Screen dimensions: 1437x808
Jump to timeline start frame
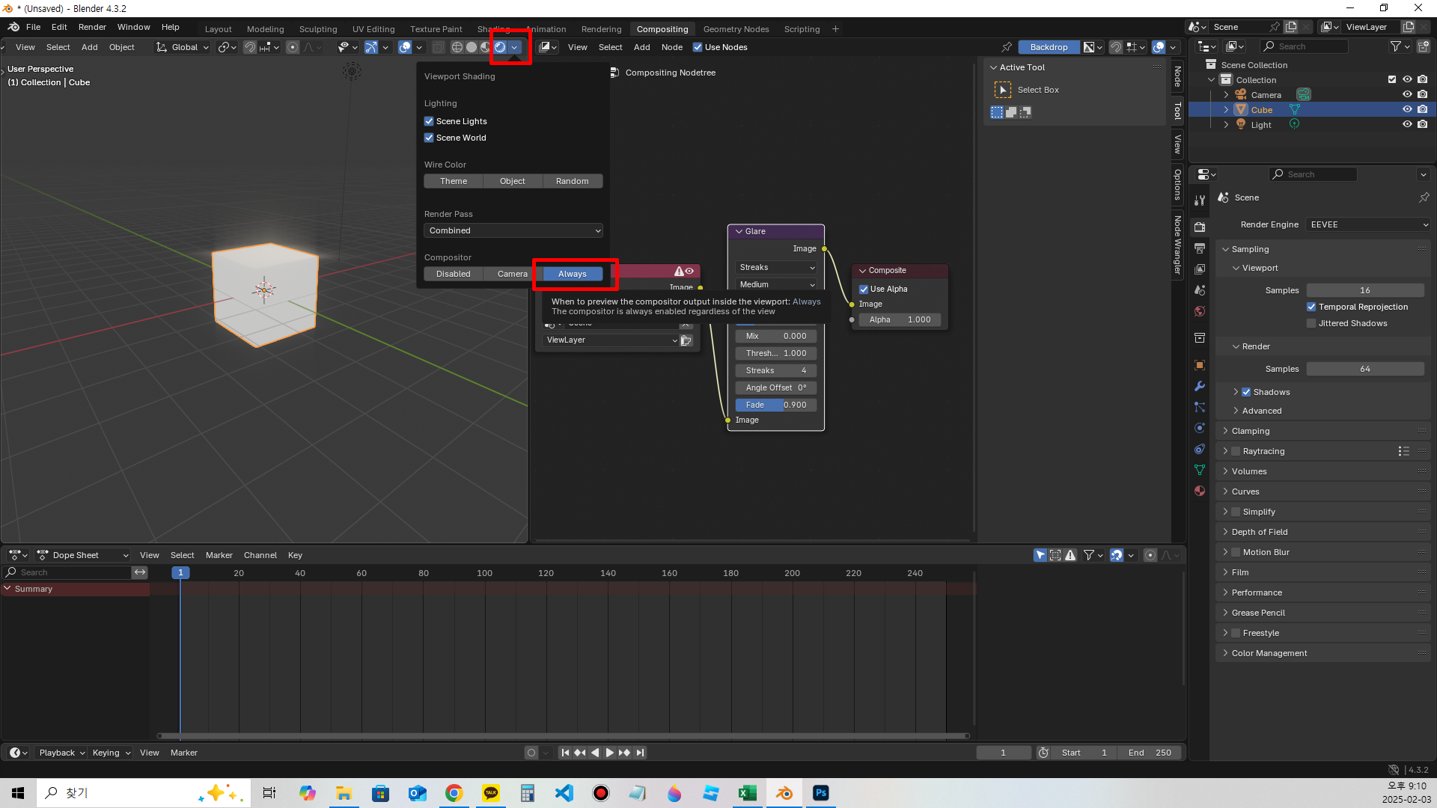click(x=565, y=753)
